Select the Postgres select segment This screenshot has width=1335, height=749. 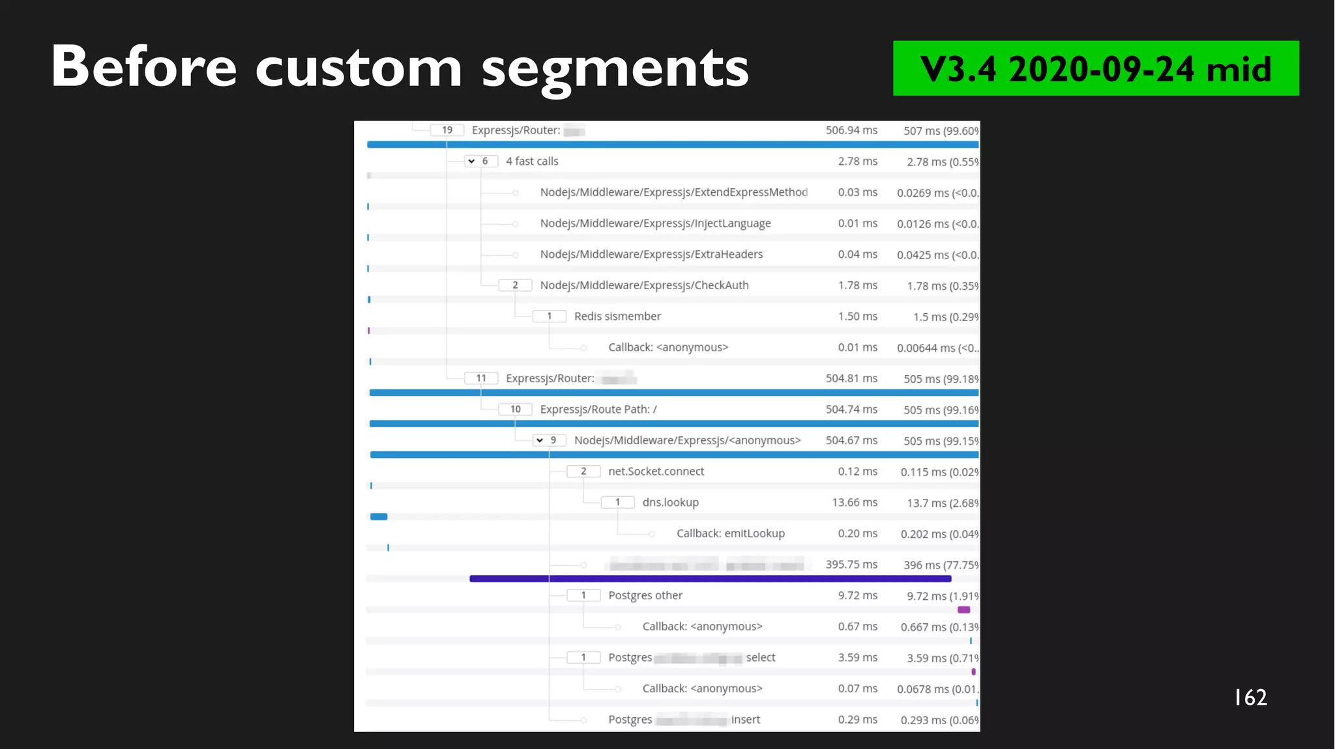[692, 658]
